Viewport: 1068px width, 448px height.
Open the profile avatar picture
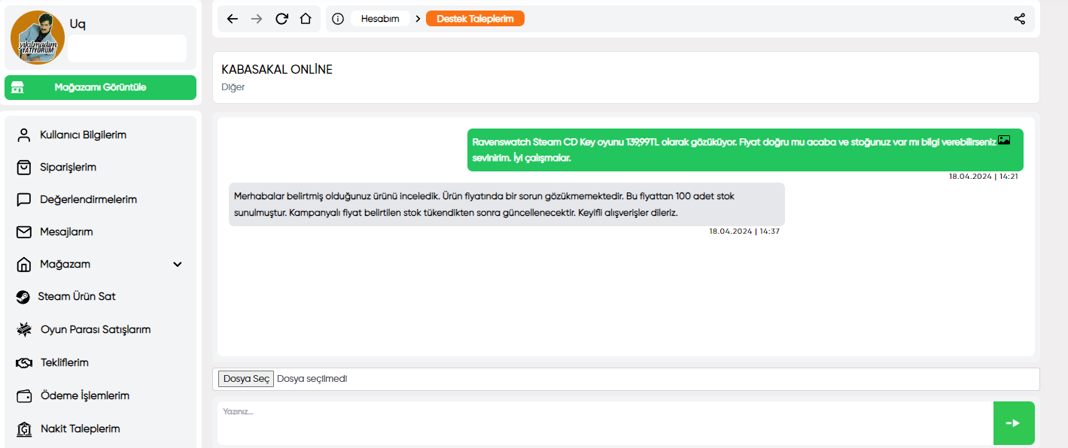(x=38, y=38)
